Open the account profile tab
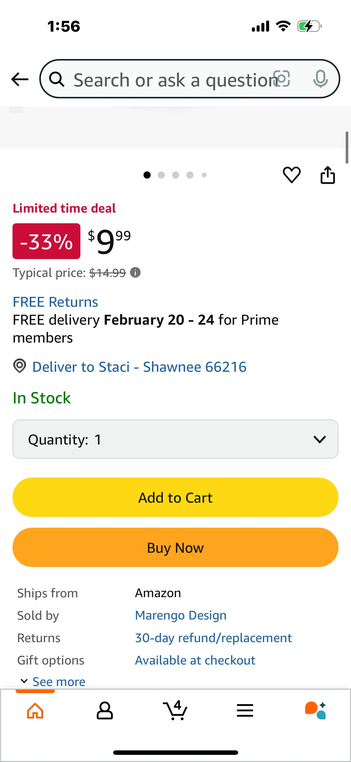 [x=104, y=710]
